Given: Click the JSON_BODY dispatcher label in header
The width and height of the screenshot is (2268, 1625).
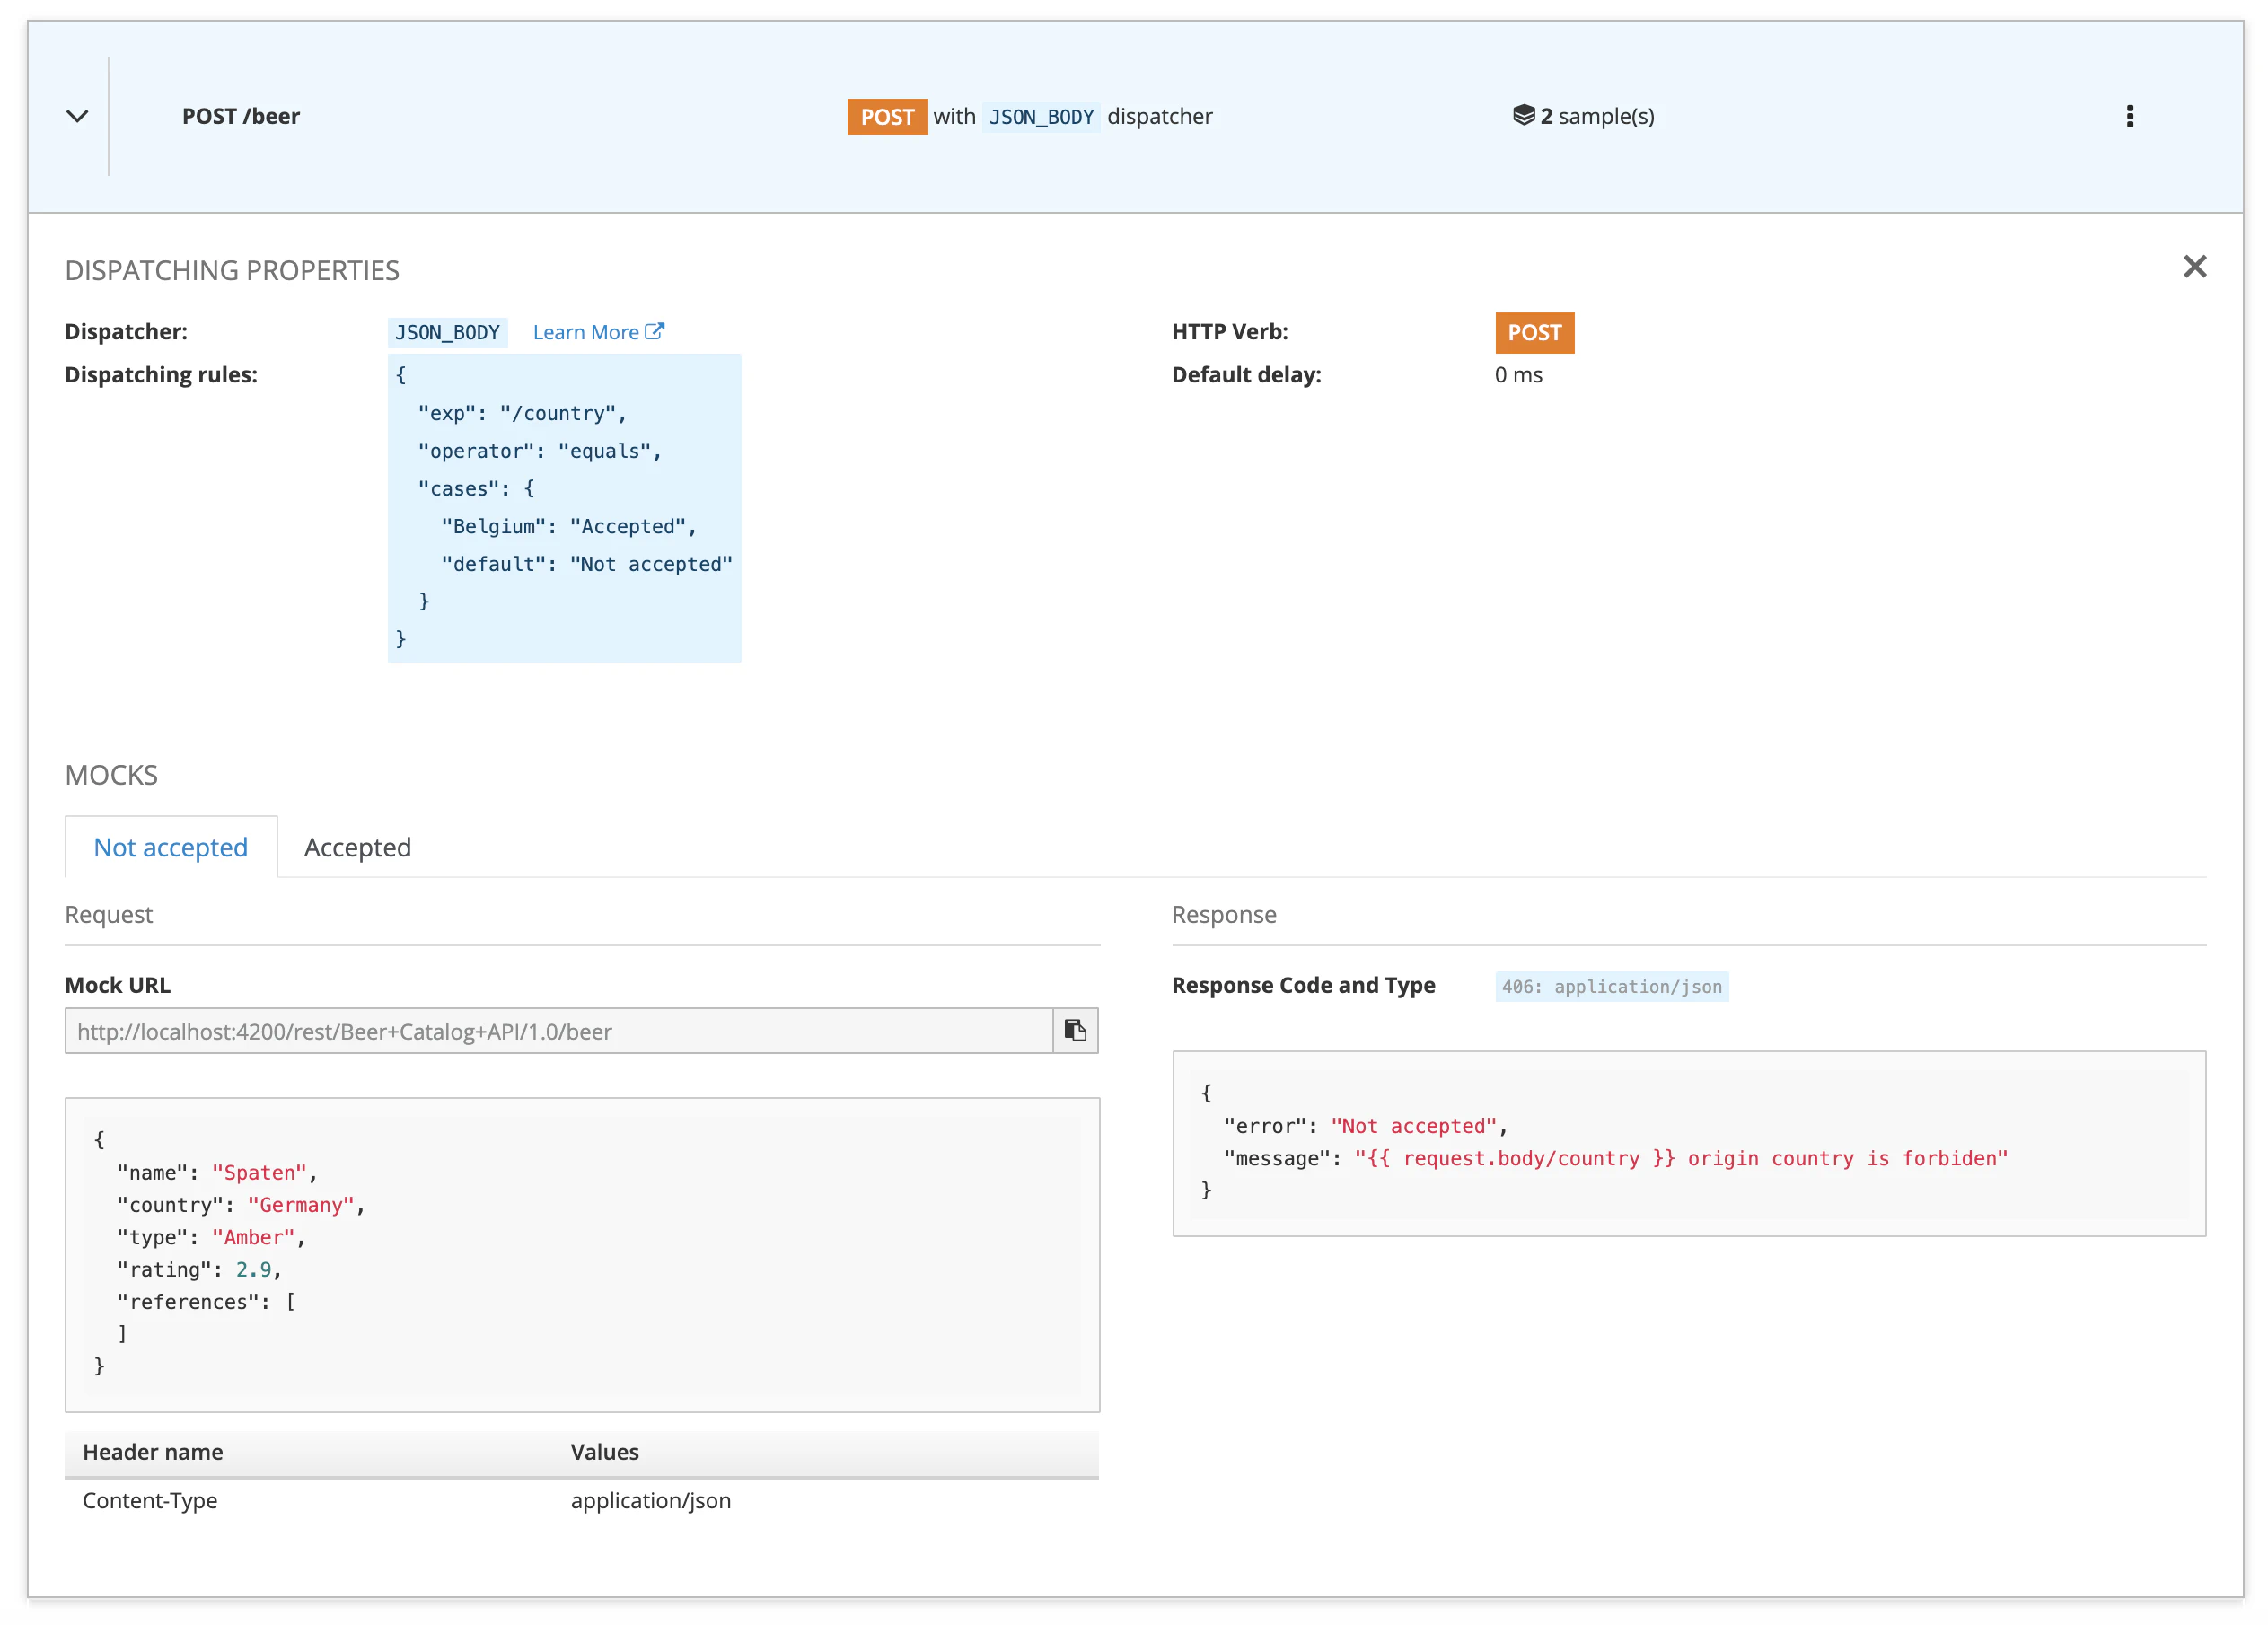Looking at the screenshot, I should point(1041,117).
